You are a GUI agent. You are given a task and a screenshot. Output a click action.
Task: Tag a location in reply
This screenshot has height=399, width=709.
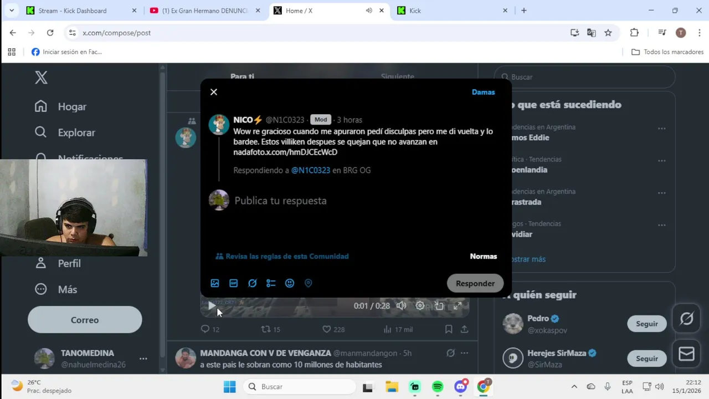pyautogui.click(x=309, y=283)
